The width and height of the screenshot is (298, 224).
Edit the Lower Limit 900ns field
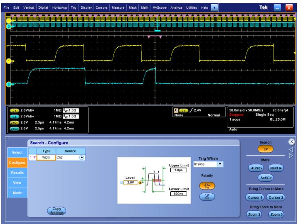click(178, 194)
